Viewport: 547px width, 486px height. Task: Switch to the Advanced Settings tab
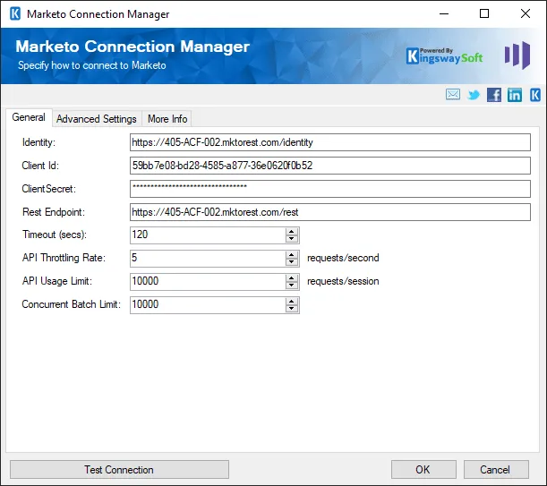(x=96, y=119)
